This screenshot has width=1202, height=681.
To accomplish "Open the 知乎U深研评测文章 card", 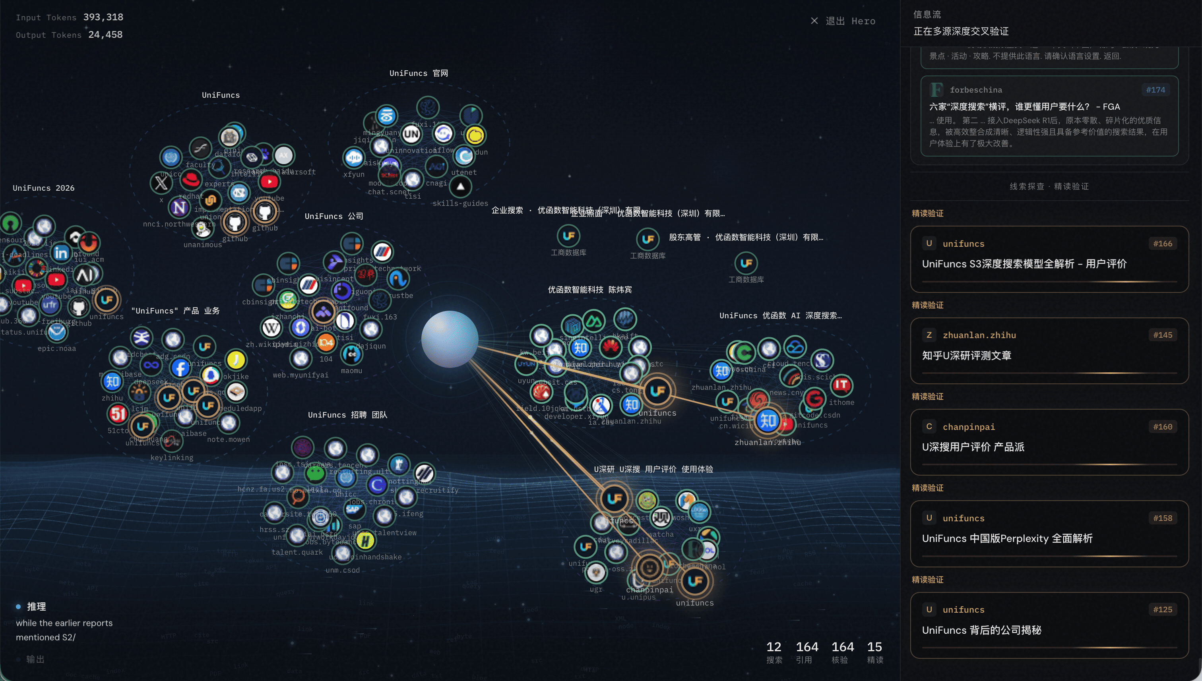I will [1049, 351].
